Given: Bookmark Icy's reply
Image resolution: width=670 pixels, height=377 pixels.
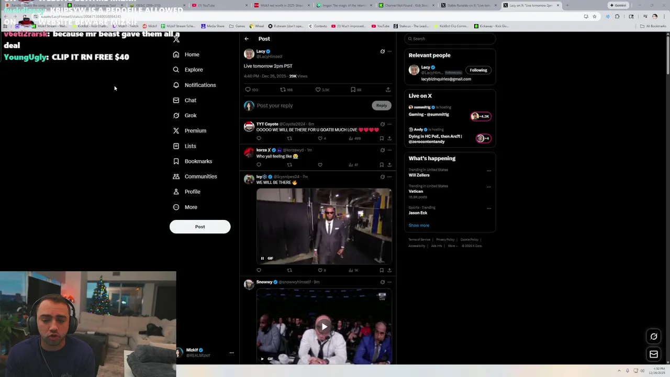Looking at the screenshot, I should [382, 270].
